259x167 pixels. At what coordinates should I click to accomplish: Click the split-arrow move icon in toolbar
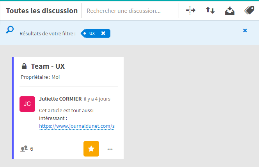(191, 10)
